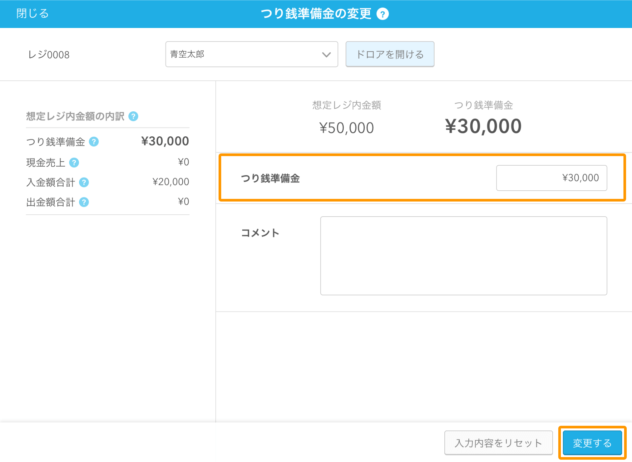Open the 青空太郎 staff dropdown
The width and height of the screenshot is (632, 462).
(x=251, y=54)
